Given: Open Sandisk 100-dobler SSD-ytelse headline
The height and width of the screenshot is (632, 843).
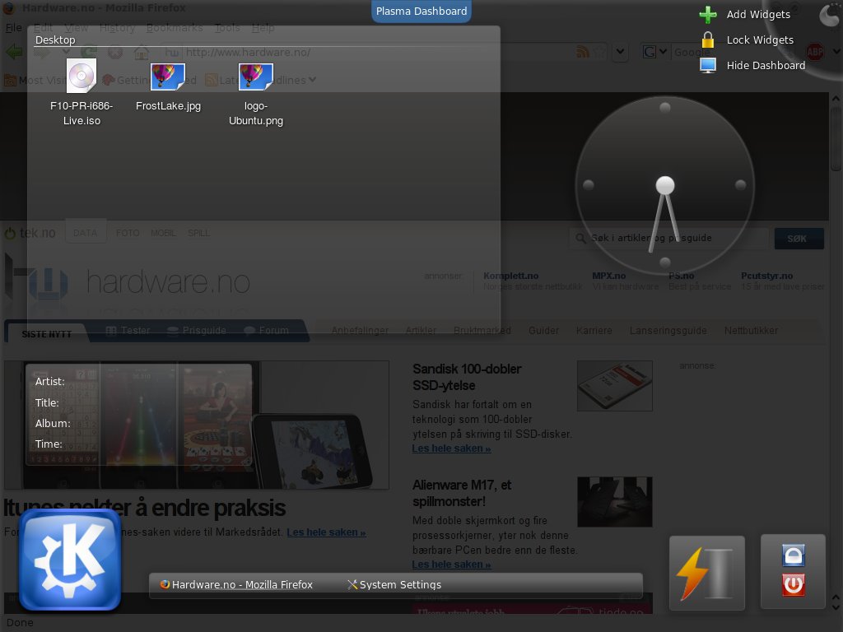Looking at the screenshot, I should [467, 377].
